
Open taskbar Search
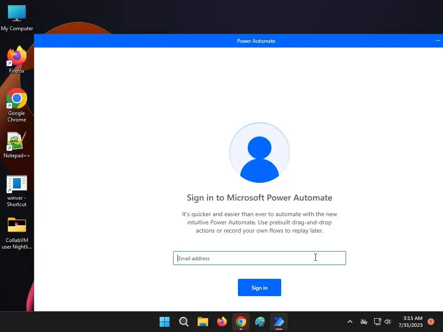(183, 322)
